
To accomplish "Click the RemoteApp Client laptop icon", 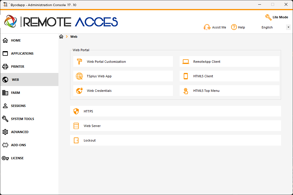I will (186, 62).
